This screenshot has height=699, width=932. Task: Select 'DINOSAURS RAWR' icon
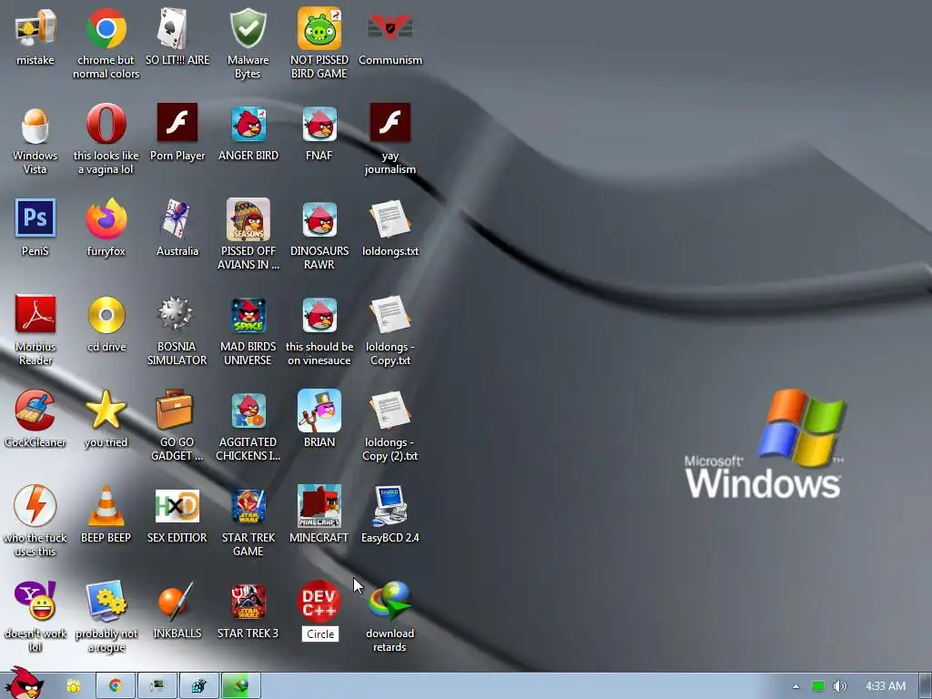(319, 219)
